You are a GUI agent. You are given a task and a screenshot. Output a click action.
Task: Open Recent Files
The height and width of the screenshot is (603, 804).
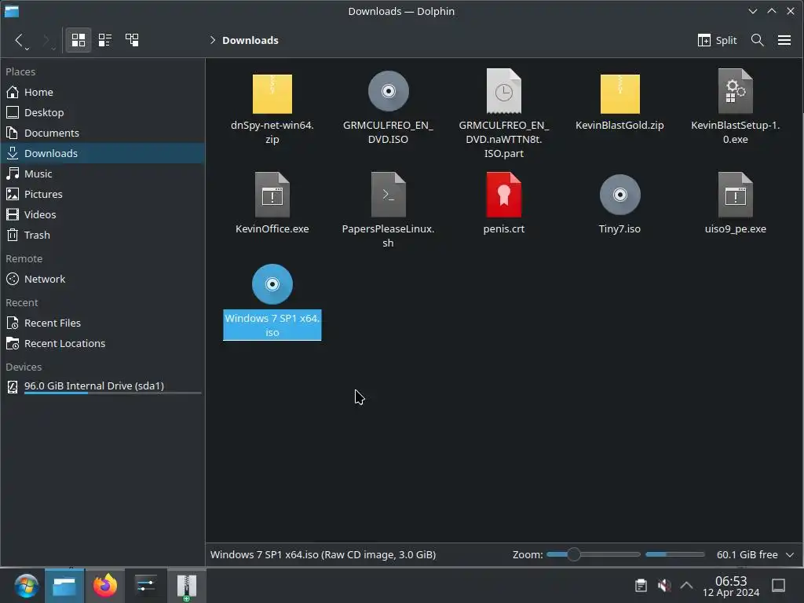click(103, 323)
